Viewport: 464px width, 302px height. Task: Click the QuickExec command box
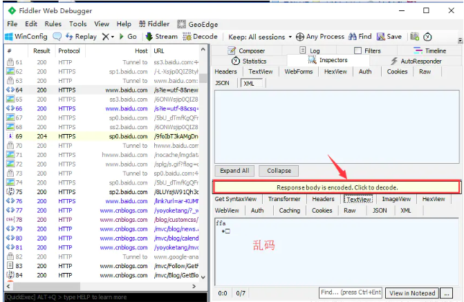click(x=105, y=297)
